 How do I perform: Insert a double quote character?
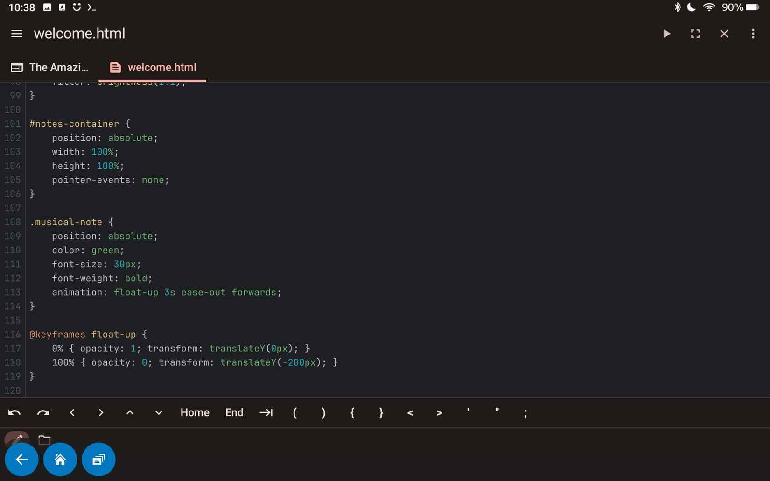pyautogui.click(x=497, y=411)
